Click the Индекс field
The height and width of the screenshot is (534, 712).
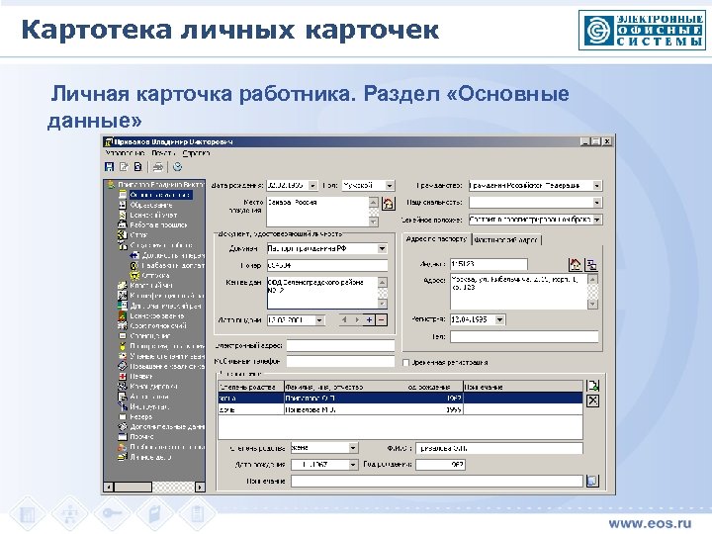[489, 264]
